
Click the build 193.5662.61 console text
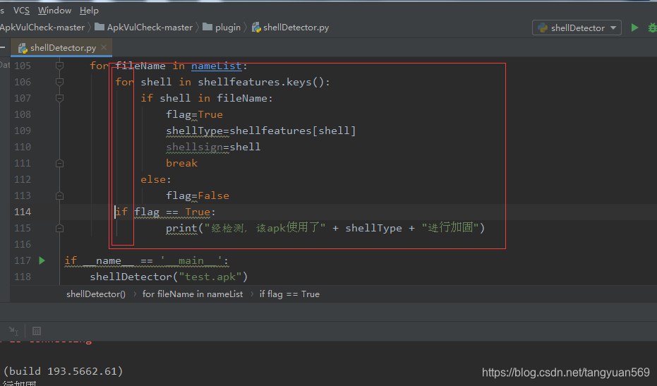[63, 371]
